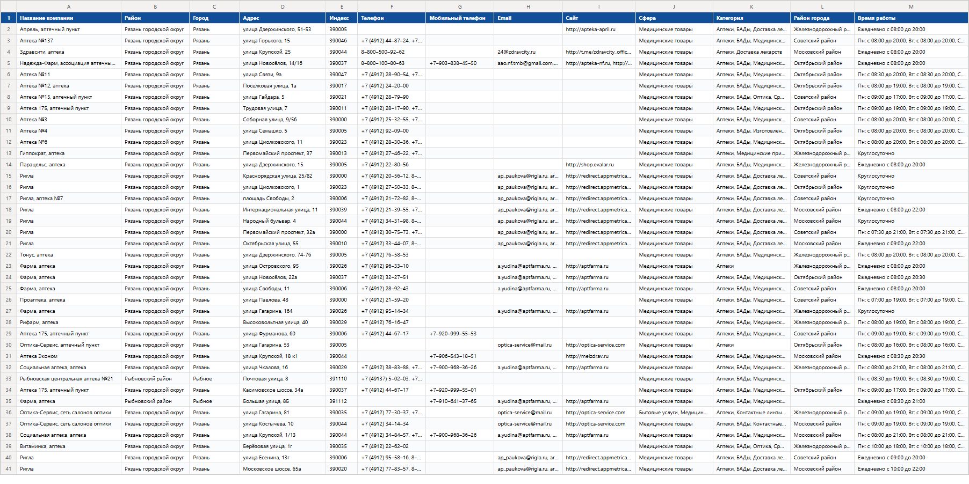Select row 41 by its row number
This screenshot has width=969, height=484.
(9, 468)
